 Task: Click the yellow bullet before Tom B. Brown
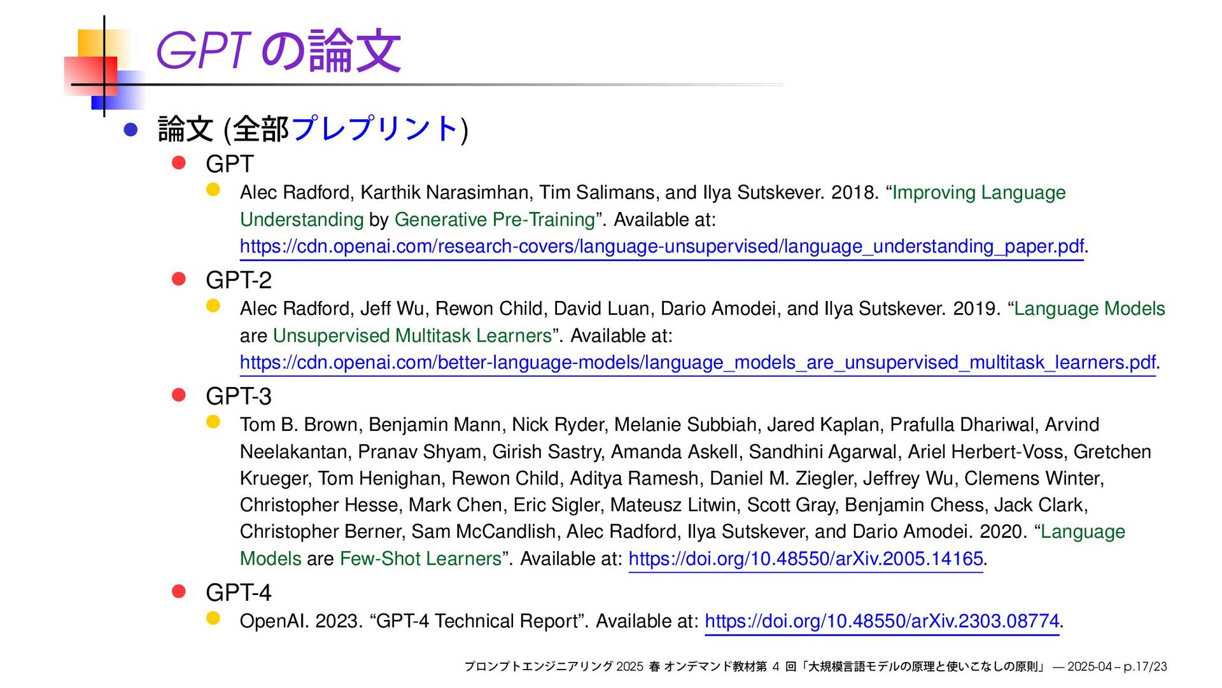pos(213,422)
